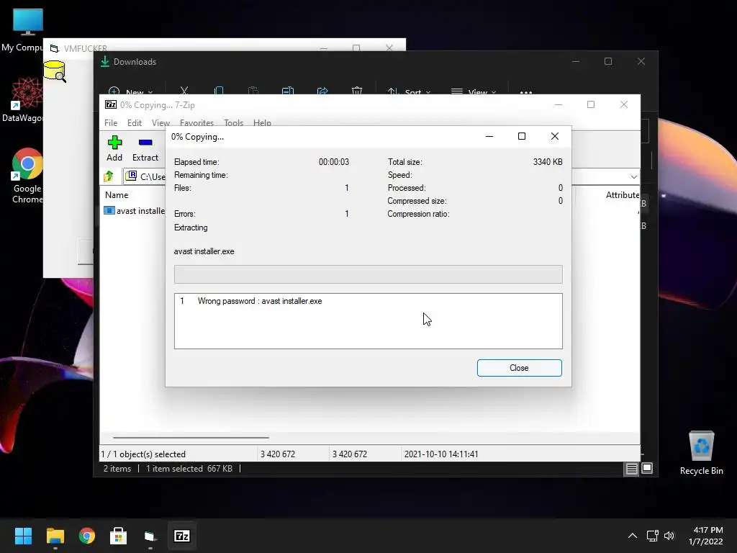Open File Explorer from the taskbar

[x=55, y=536]
